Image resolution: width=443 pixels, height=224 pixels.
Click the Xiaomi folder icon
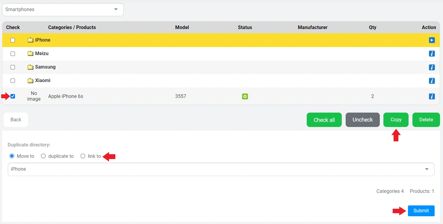pyautogui.click(x=30, y=81)
